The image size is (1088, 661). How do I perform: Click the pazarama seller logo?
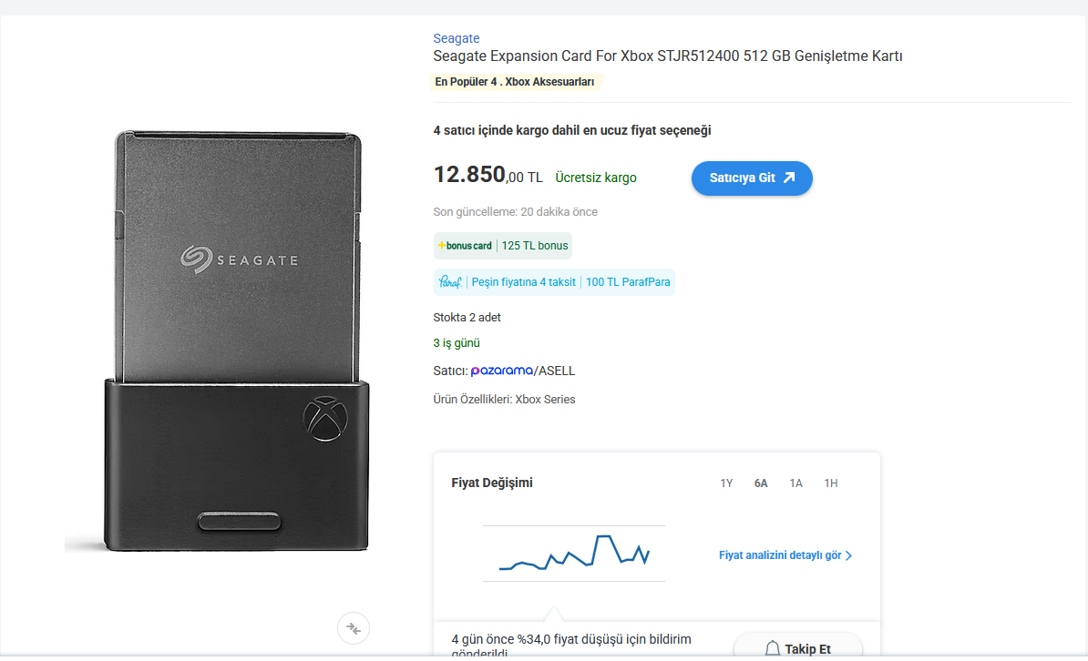(502, 371)
